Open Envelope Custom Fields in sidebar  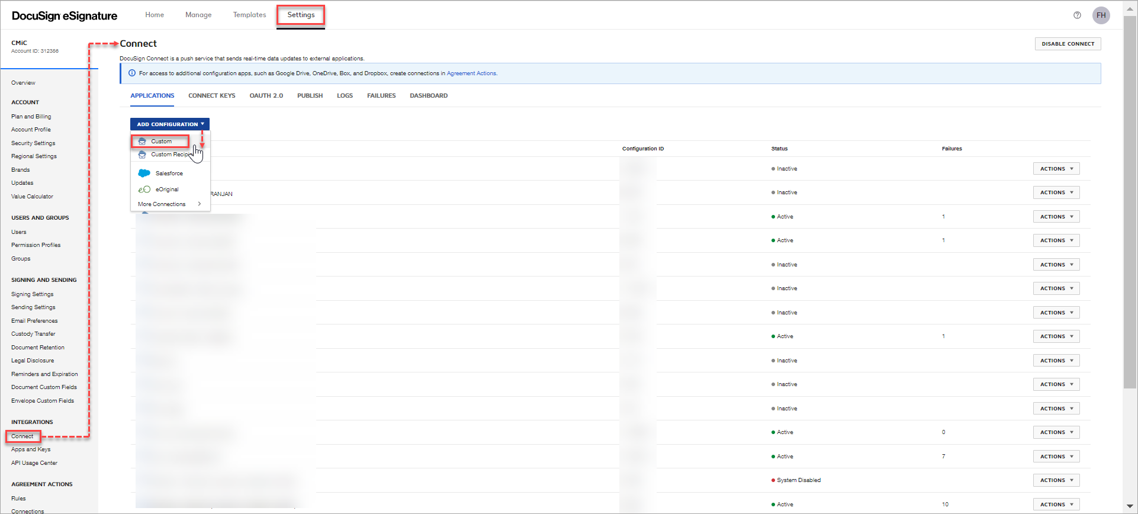43,401
